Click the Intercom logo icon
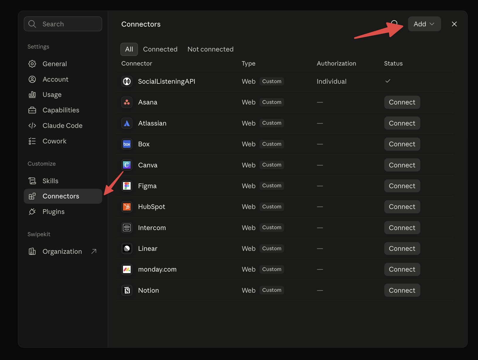The width and height of the screenshot is (478, 360). (127, 228)
